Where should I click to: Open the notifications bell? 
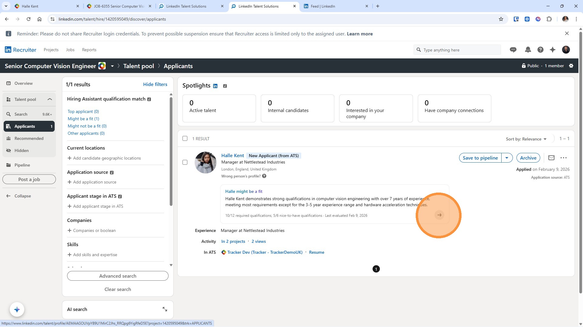click(528, 50)
